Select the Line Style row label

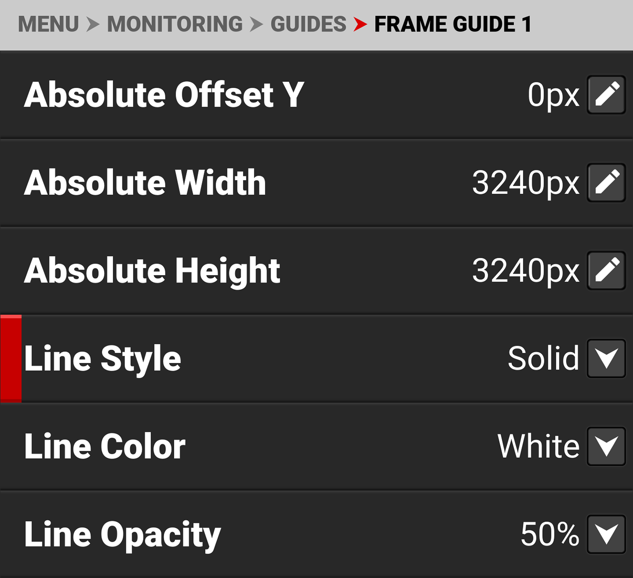tap(103, 359)
